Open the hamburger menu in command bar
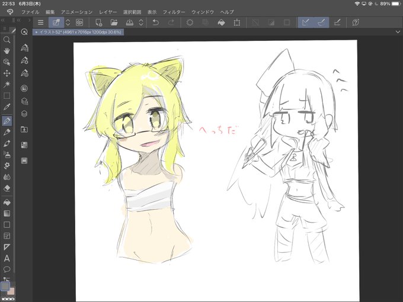 pyautogui.click(x=41, y=23)
